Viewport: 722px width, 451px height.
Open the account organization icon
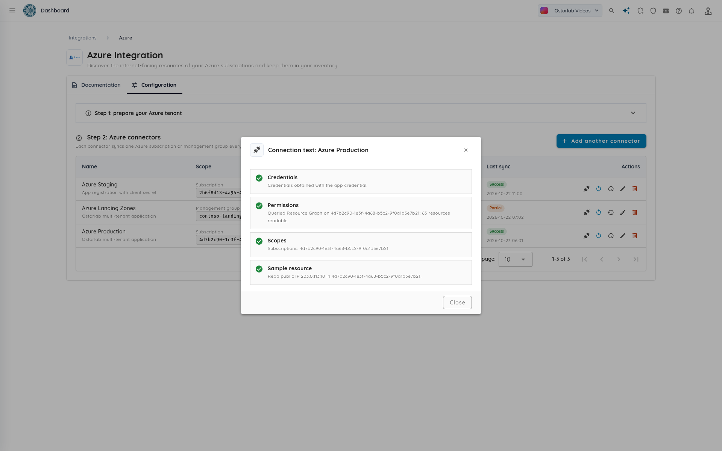pyautogui.click(x=708, y=11)
